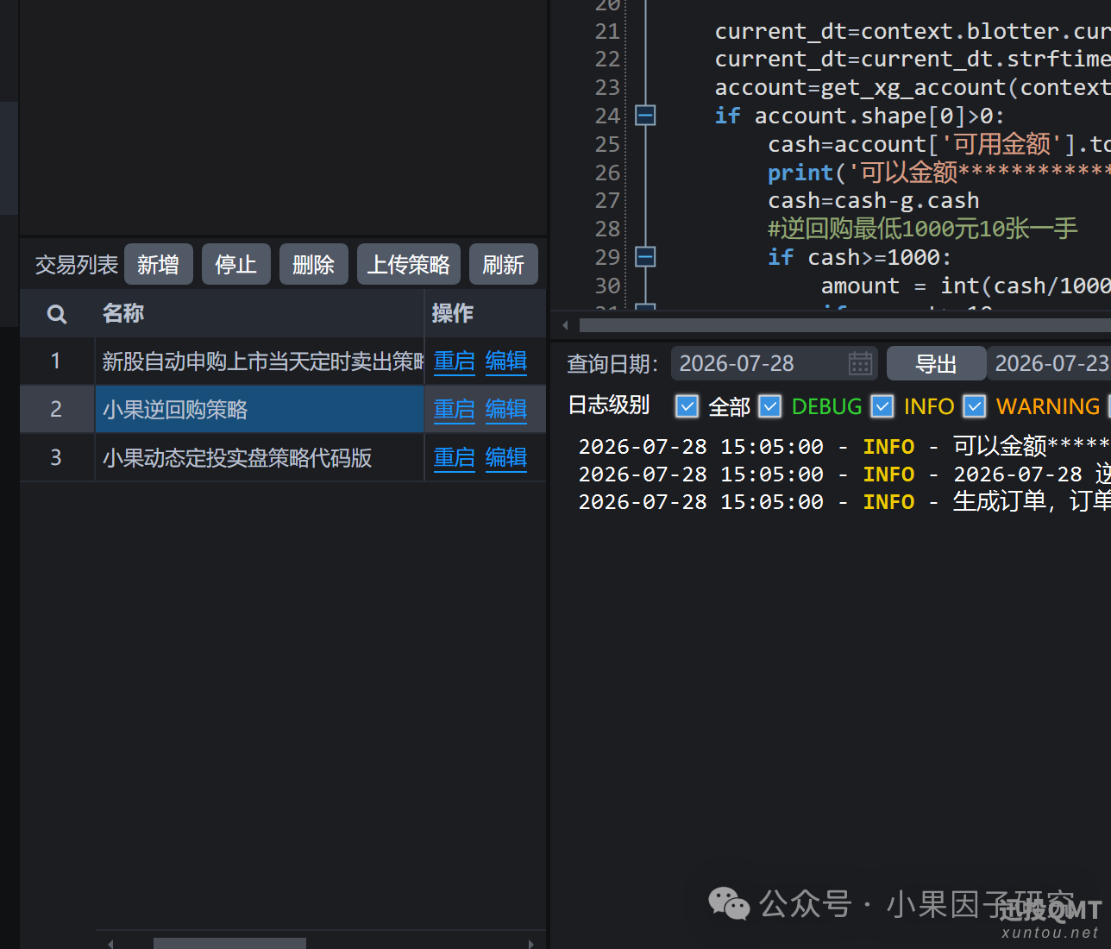1111x949 pixels.
Task: Export logs with the 导出 button
Action: pos(936,363)
